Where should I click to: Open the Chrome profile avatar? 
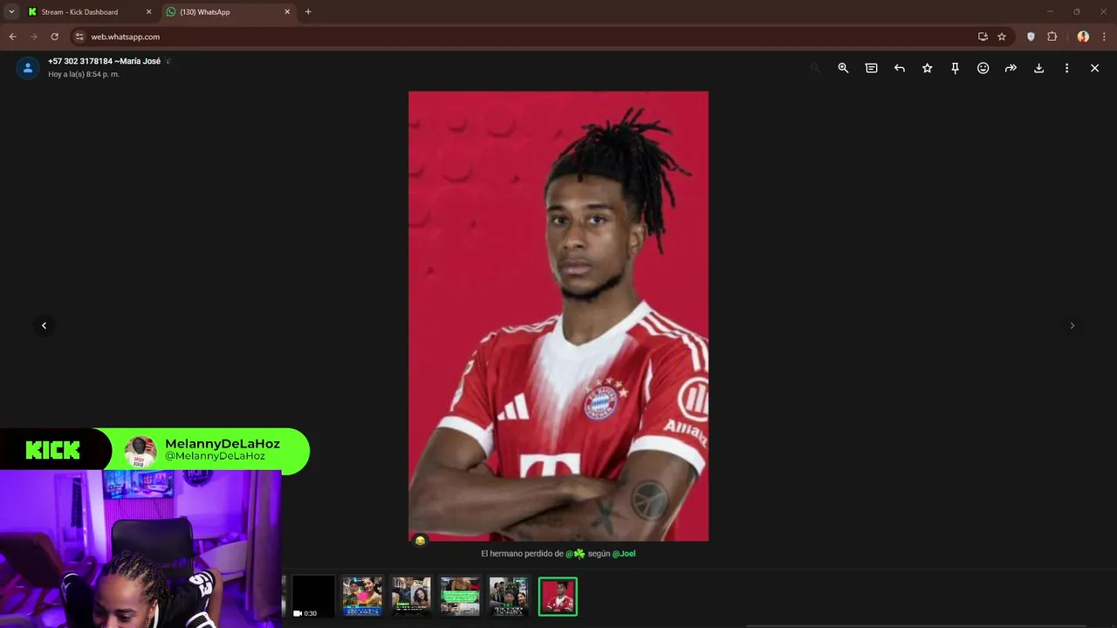(x=1083, y=37)
